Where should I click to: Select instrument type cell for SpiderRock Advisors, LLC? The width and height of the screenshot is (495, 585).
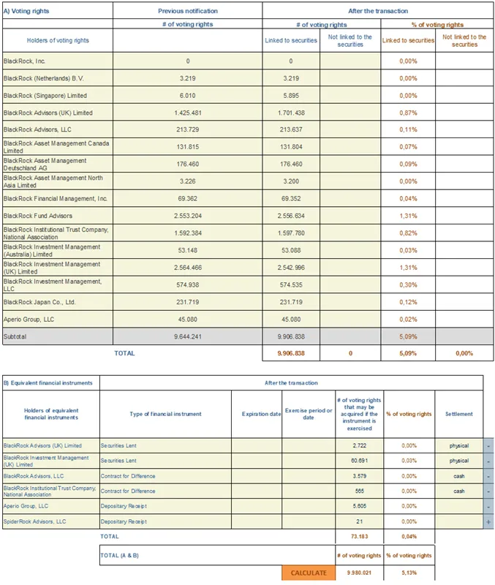click(x=165, y=521)
